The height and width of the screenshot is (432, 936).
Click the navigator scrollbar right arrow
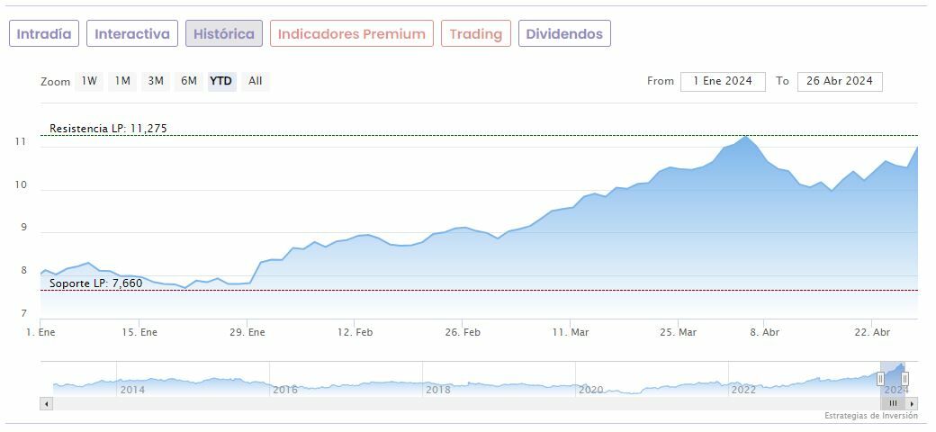[x=912, y=403]
